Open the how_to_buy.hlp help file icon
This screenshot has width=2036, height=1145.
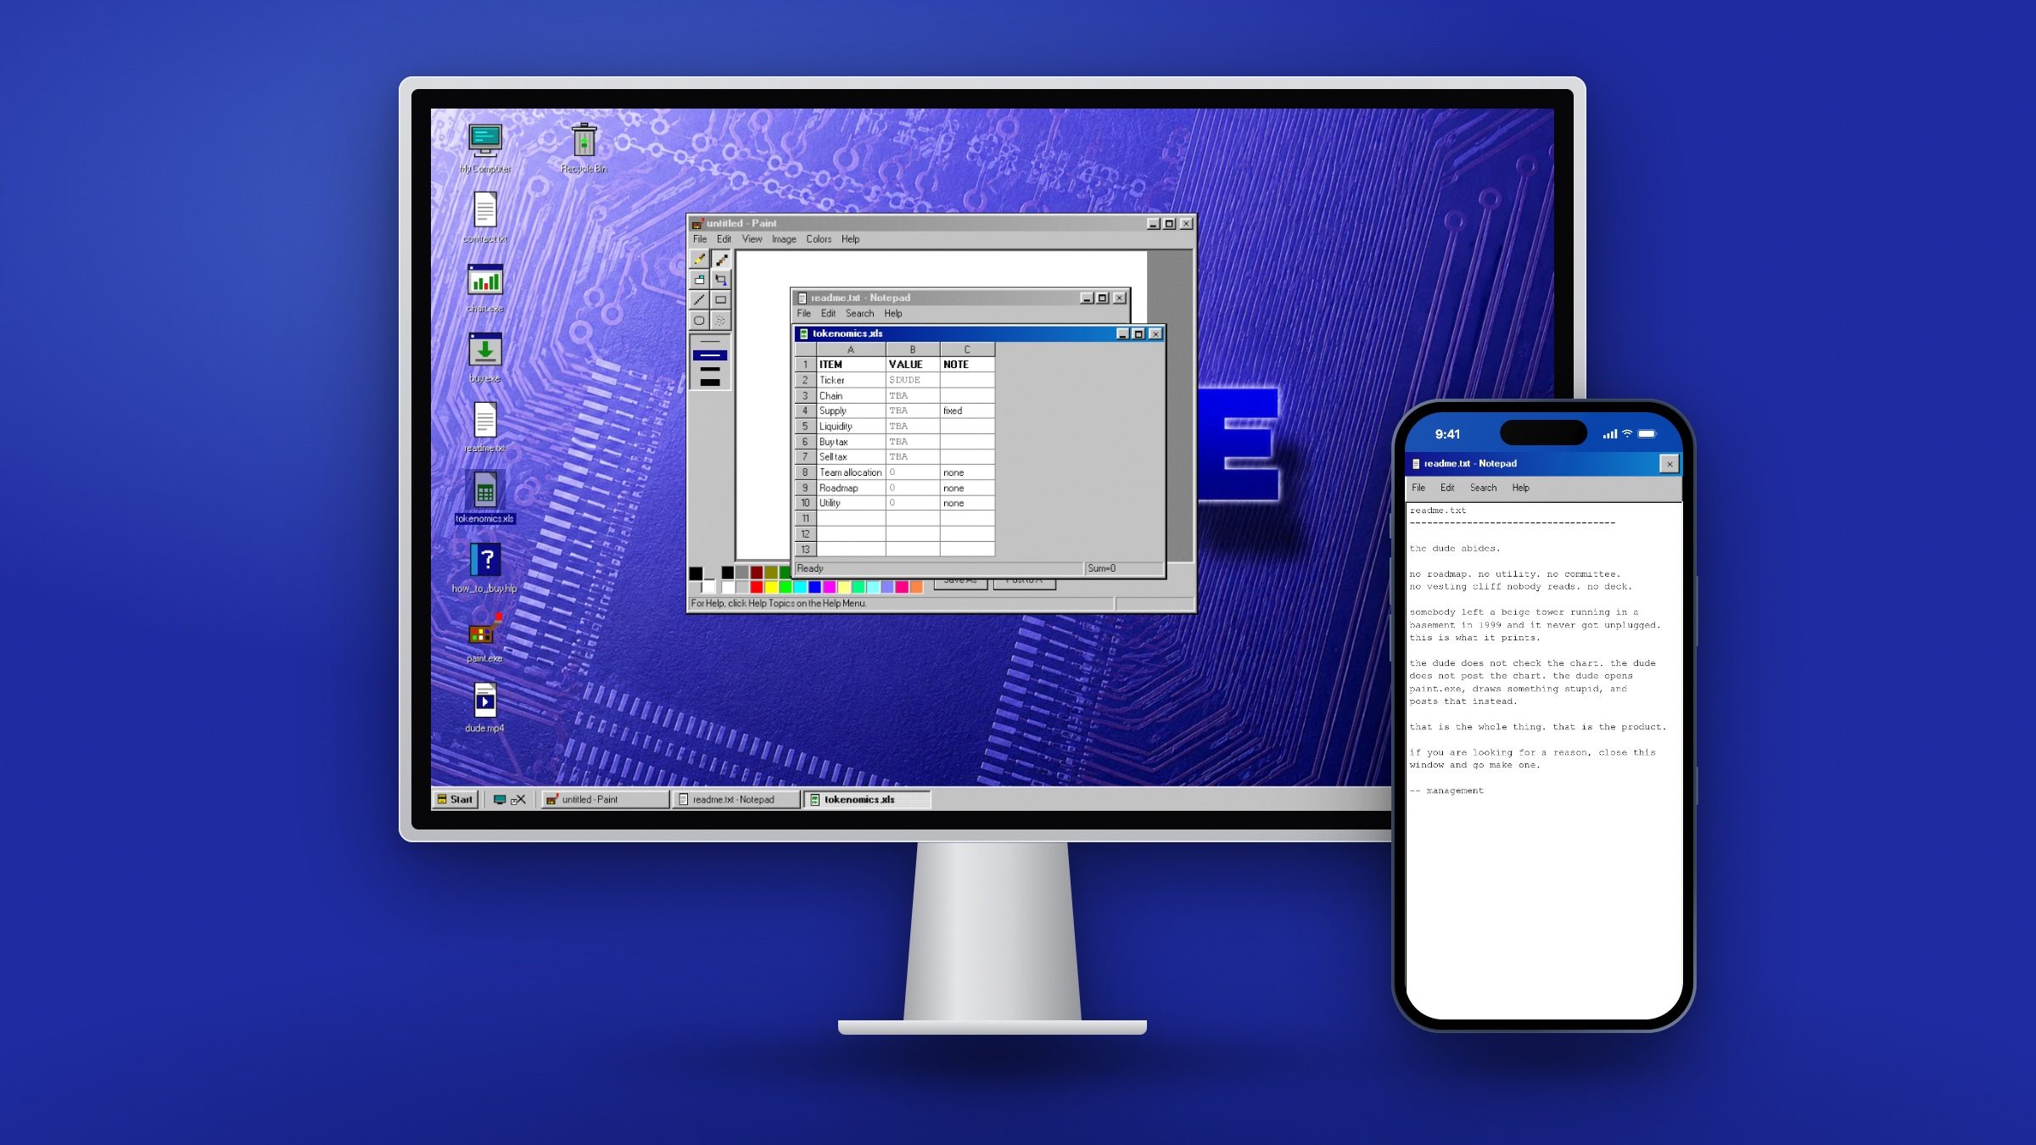(x=485, y=568)
